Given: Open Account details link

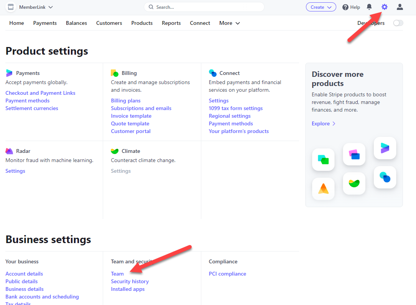Looking at the screenshot, I should [24, 274].
